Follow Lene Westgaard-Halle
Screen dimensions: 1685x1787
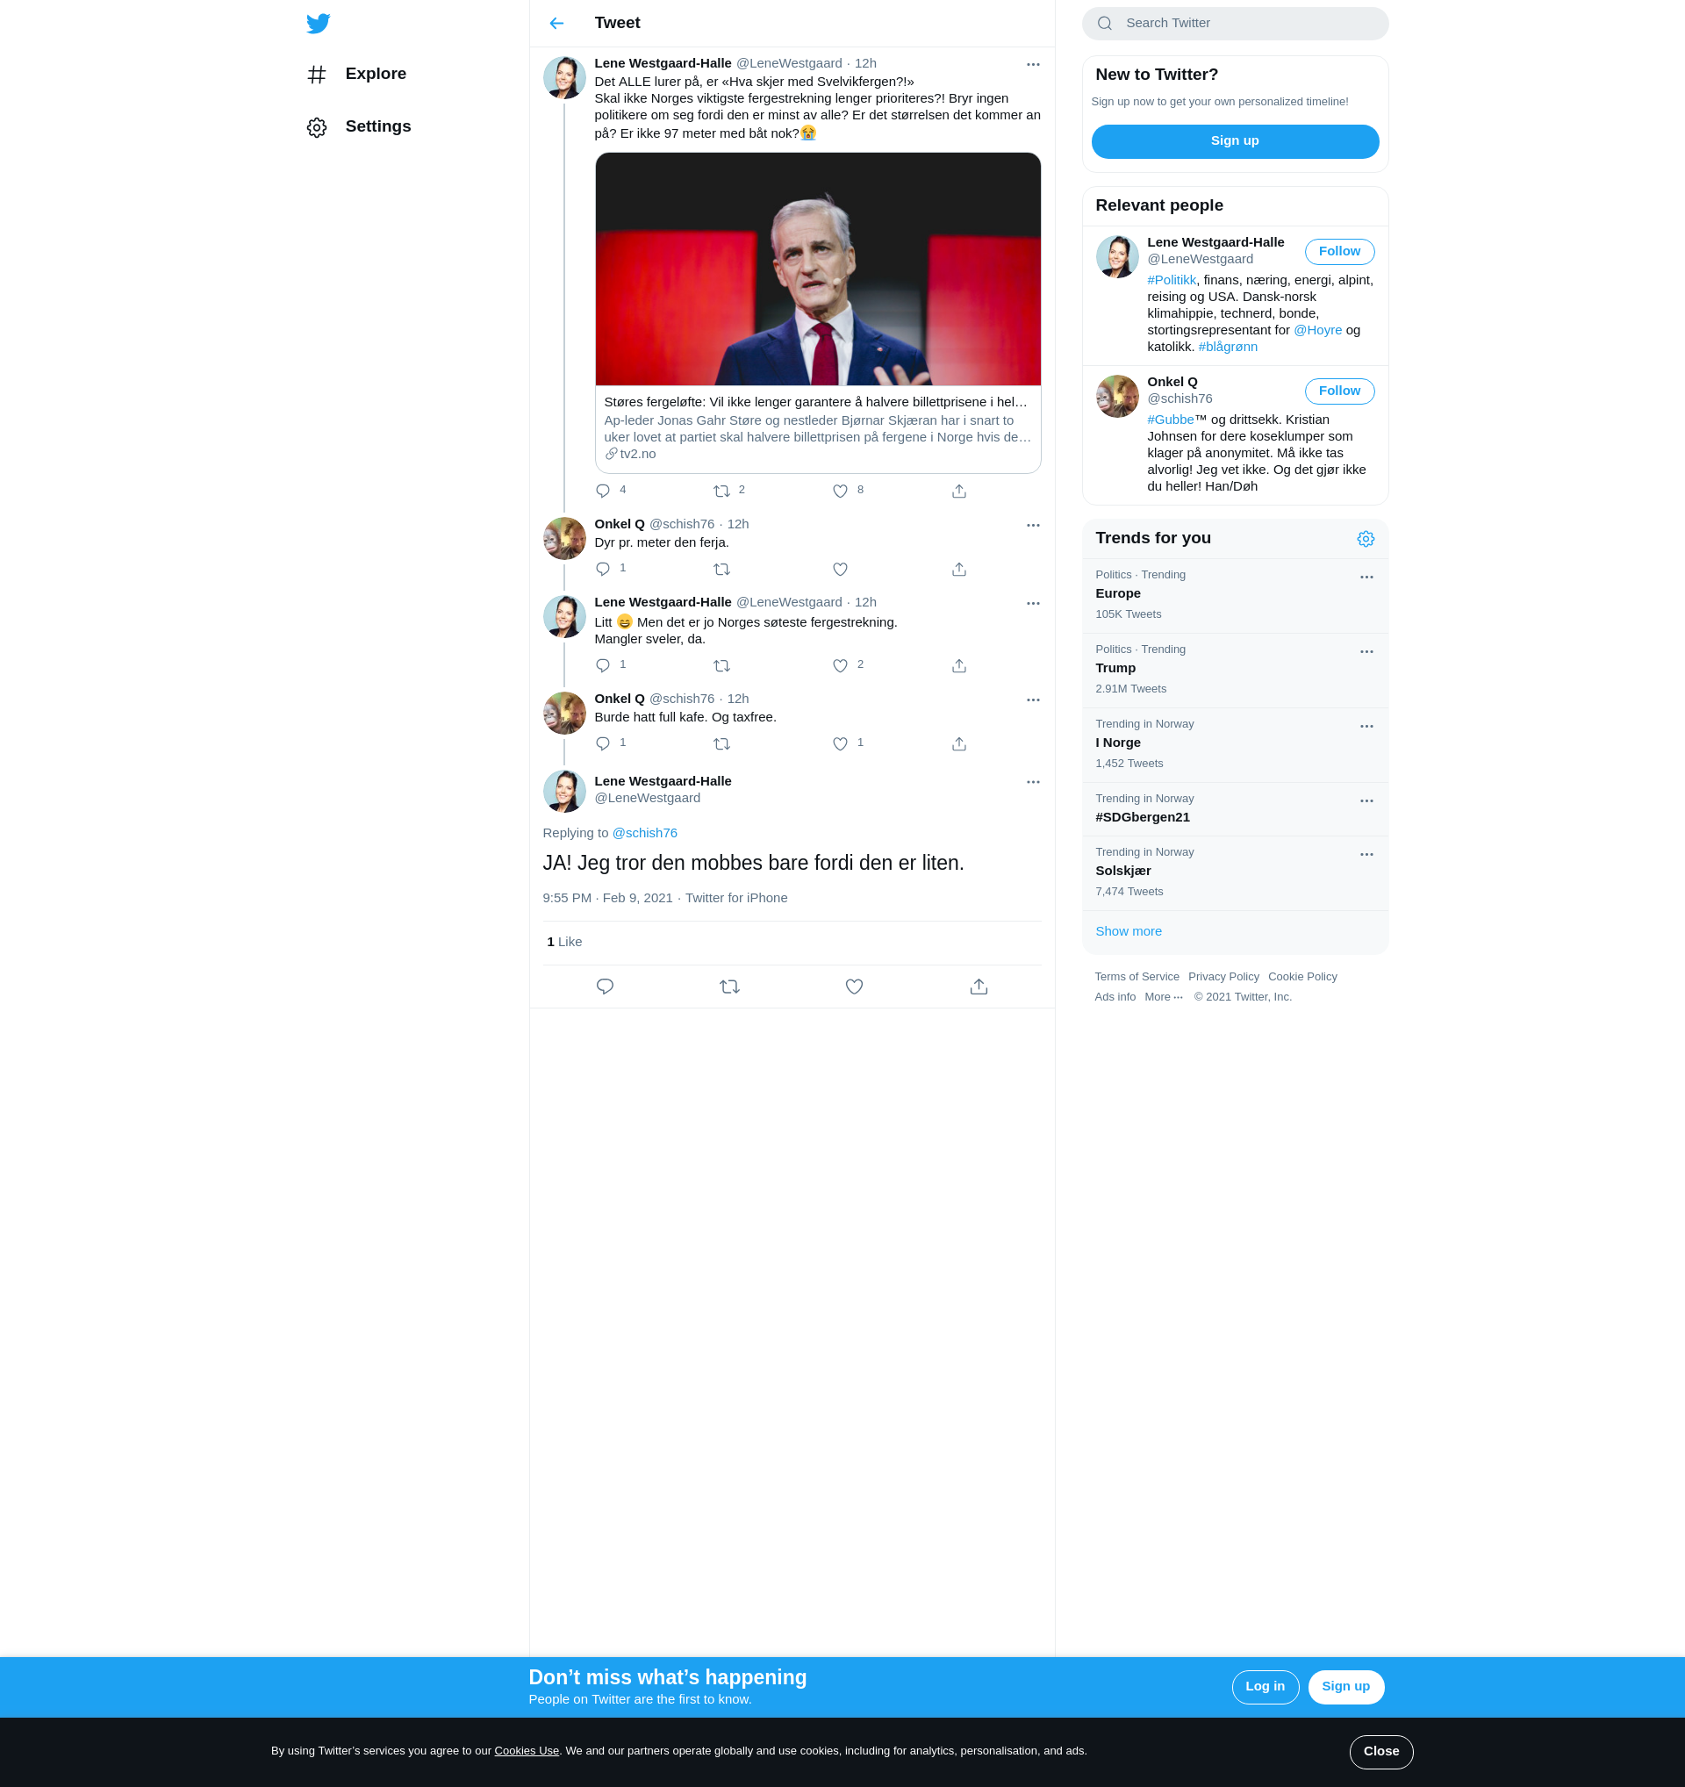[1339, 252]
